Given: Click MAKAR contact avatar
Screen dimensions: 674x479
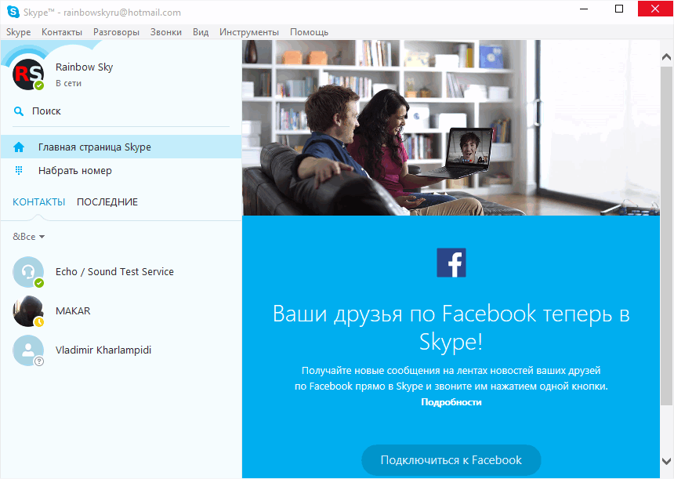Looking at the screenshot, I should coord(28,311).
